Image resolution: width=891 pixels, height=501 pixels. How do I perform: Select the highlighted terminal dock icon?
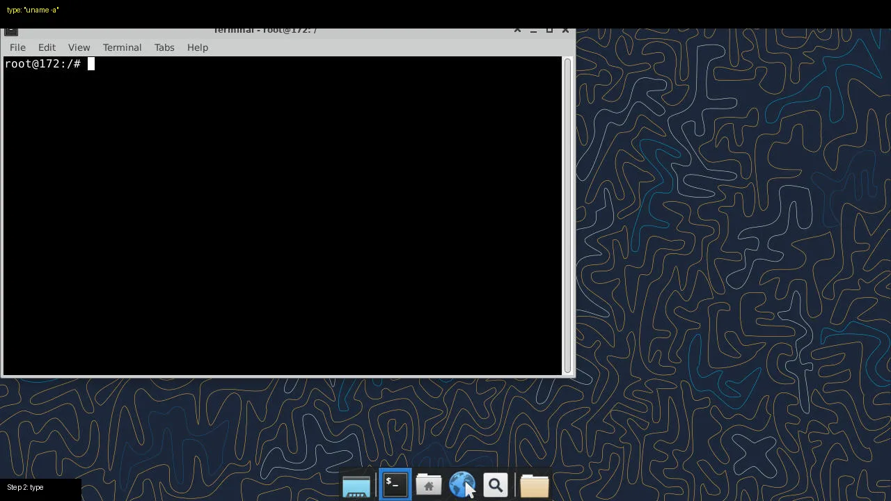click(394, 484)
